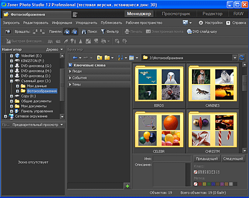Open Справка help
The width and height of the screenshot is (249, 198).
[236, 23]
